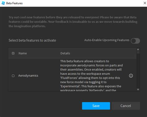The height and width of the screenshot is (117, 147).
Task: Close the Beta Features window
Action: [145, 3]
